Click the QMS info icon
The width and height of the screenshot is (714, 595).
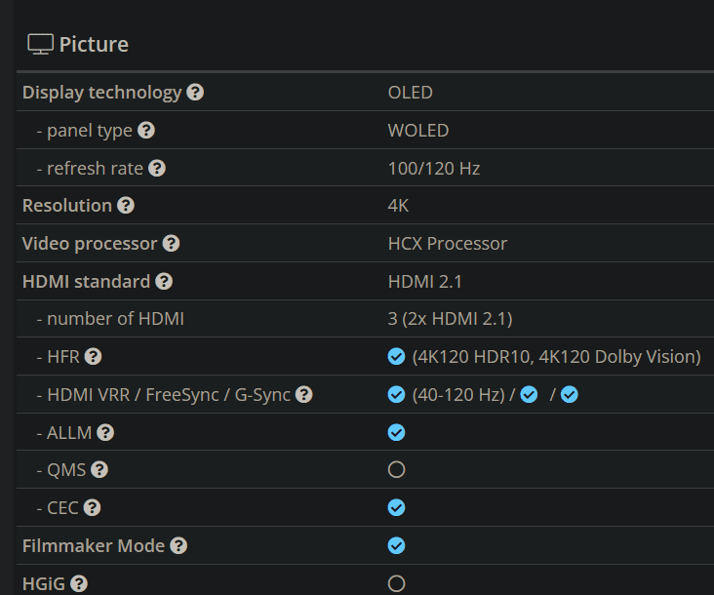(99, 470)
